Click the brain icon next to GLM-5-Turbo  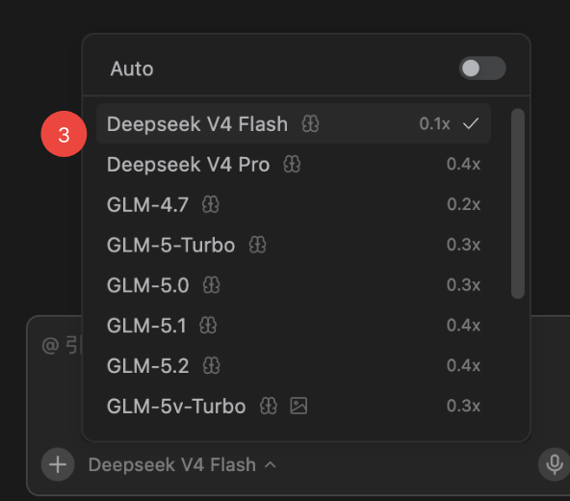click(x=258, y=245)
